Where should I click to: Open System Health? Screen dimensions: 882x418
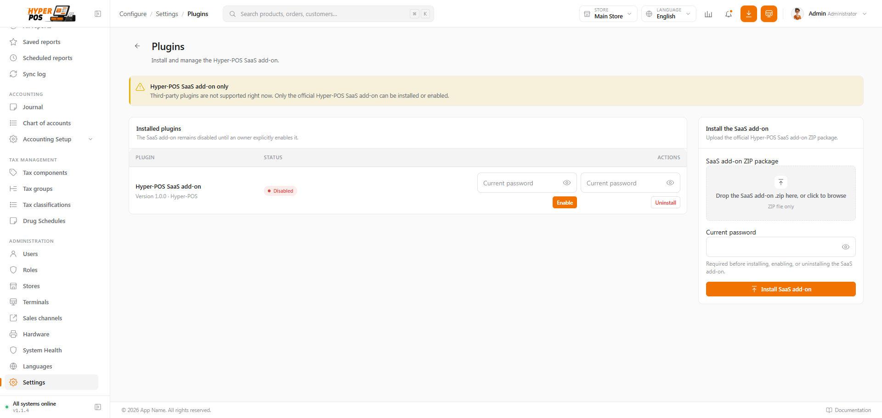51,351
